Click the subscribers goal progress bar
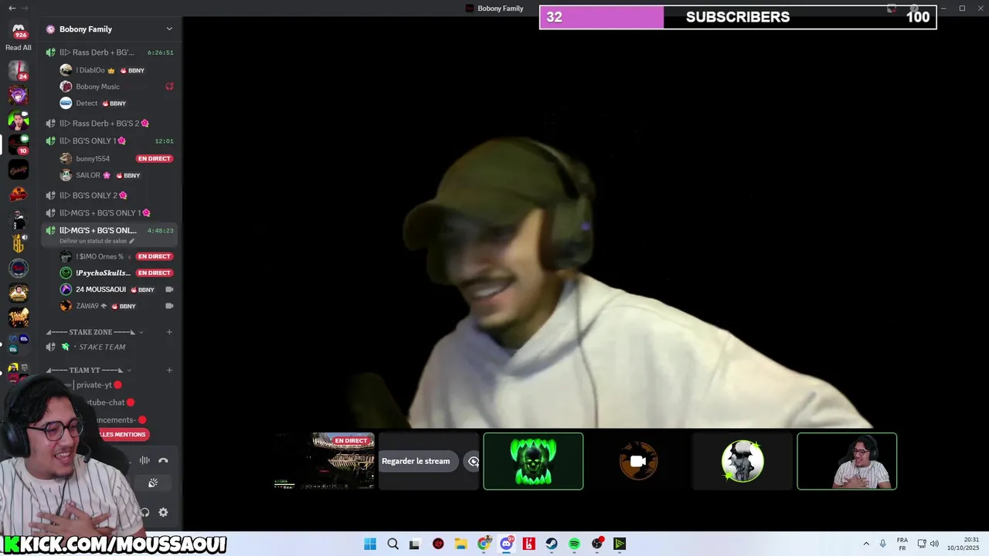This screenshot has width=989, height=556. pos(738,17)
